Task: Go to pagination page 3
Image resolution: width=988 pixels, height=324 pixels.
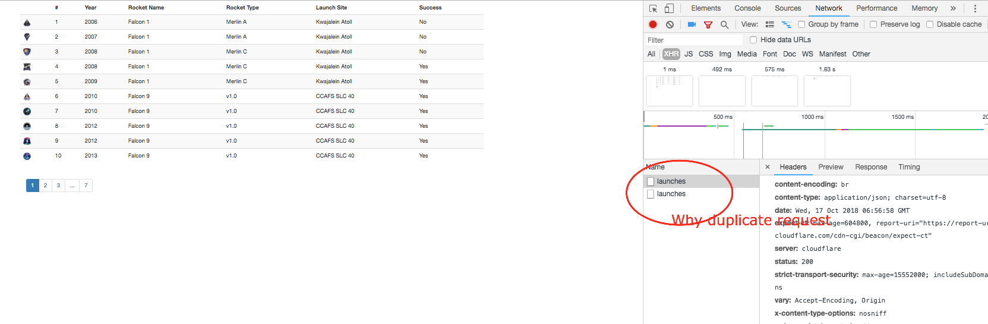Action: (58, 185)
